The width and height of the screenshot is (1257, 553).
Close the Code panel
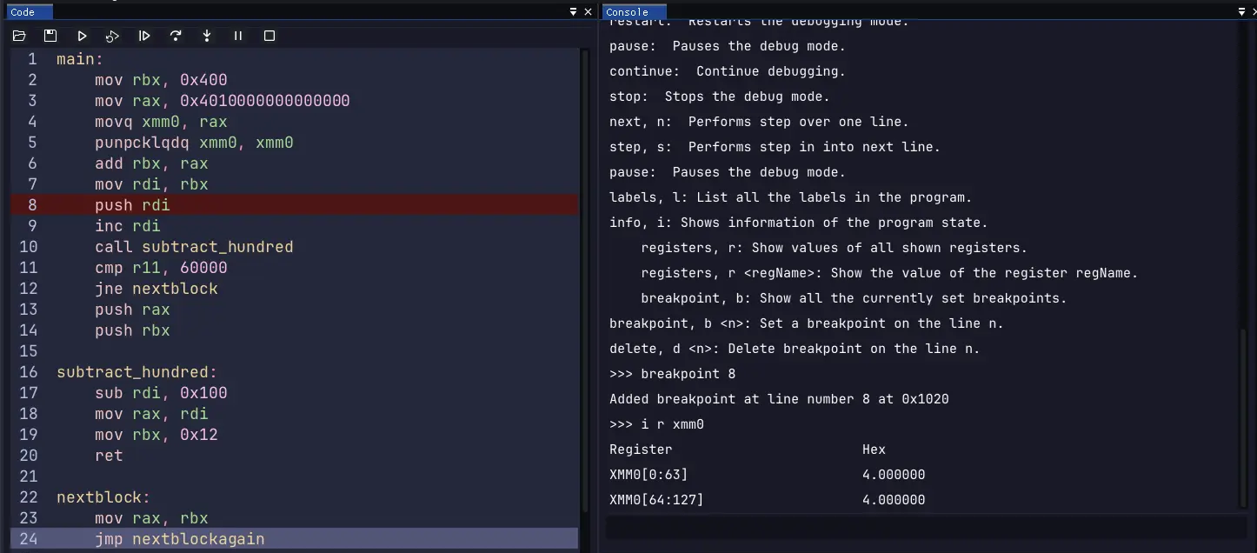click(588, 12)
